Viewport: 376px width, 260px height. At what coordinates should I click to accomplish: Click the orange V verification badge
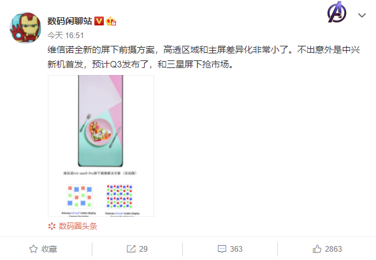99,21
